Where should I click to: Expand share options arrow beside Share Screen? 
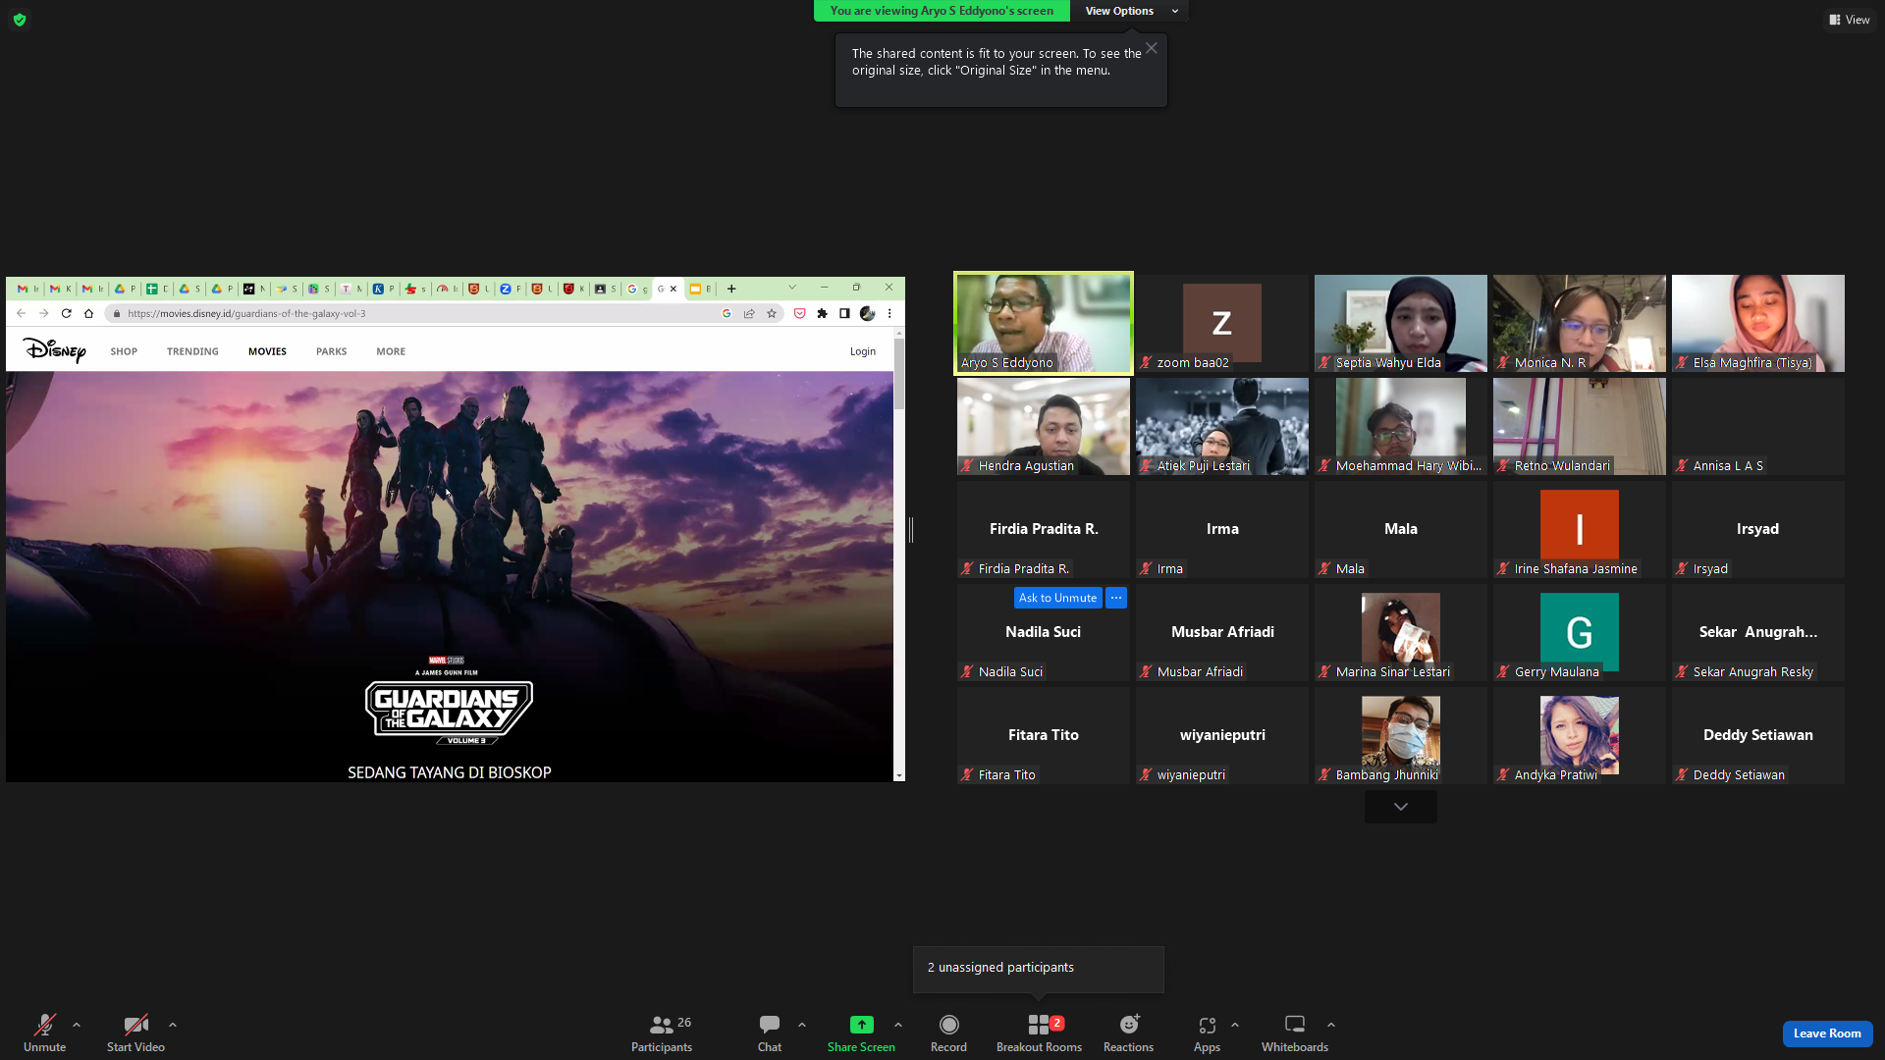click(x=898, y=1025)
